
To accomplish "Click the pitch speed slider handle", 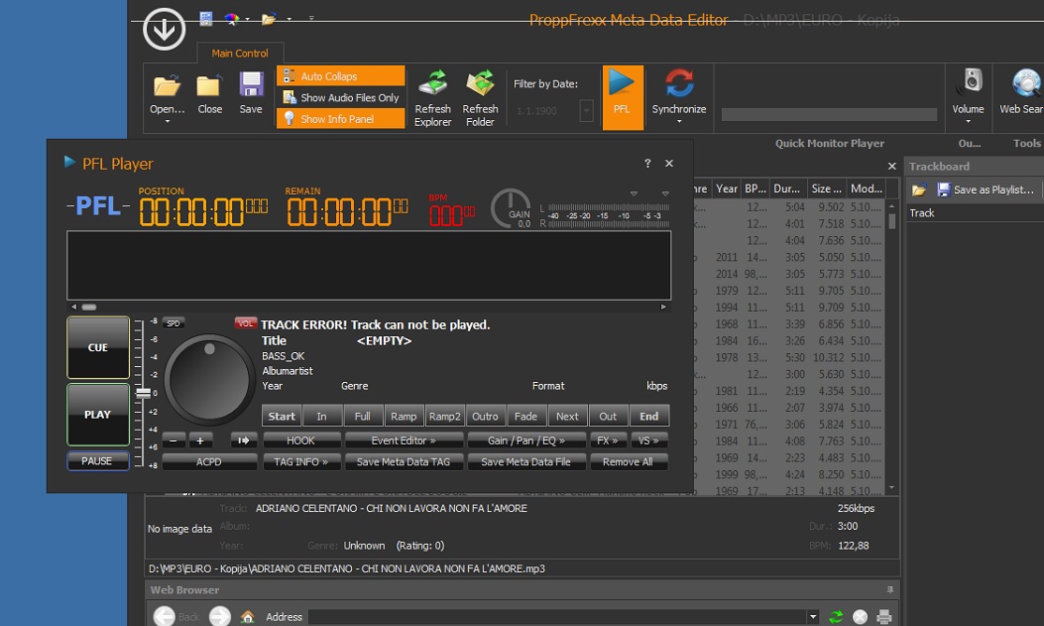I will tap(143, 394).
